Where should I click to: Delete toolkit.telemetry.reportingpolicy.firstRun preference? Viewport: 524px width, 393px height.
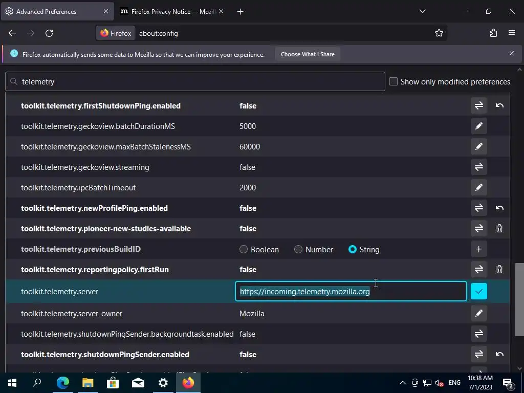coord(499,269)
